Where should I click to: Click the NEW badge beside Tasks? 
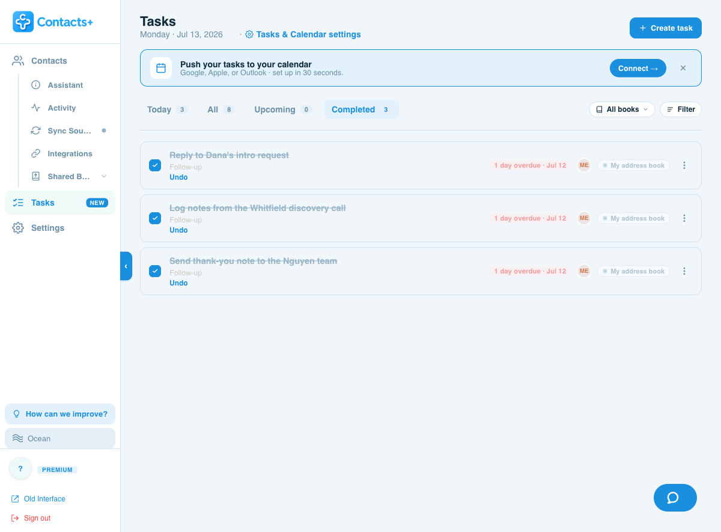click(97, 203)
